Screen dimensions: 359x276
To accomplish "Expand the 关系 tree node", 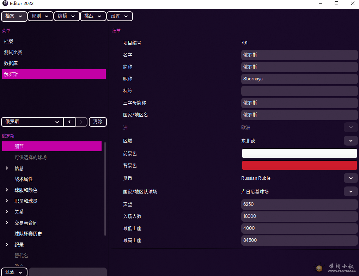I will tap(7, 212).
